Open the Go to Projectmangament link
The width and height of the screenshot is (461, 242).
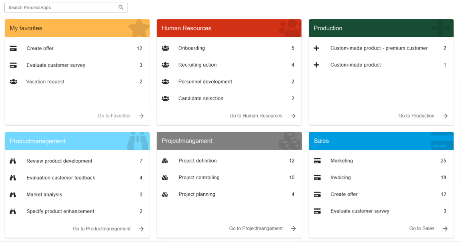[x=257, y=228]
